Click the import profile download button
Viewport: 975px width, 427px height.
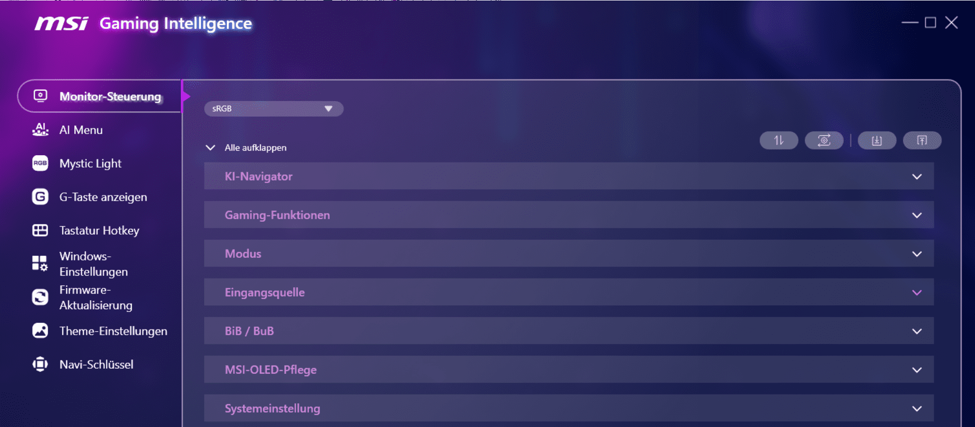(877, 140)
